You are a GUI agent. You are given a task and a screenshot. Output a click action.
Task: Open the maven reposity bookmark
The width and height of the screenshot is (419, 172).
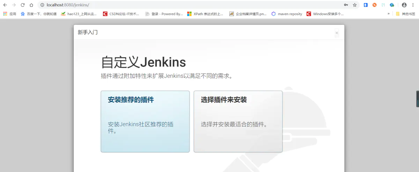pyautogui.click(x=287, y=14)
